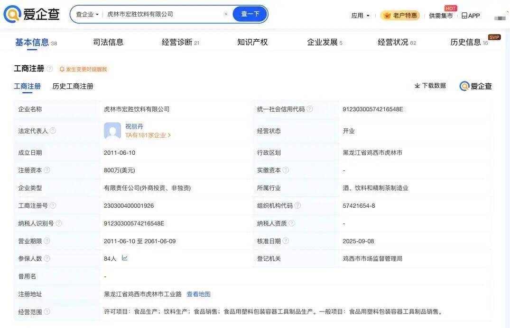This screenshot has height=328, width=510.
Task: Click the legal representative avatar icon
Action: (x=112, y=131)
